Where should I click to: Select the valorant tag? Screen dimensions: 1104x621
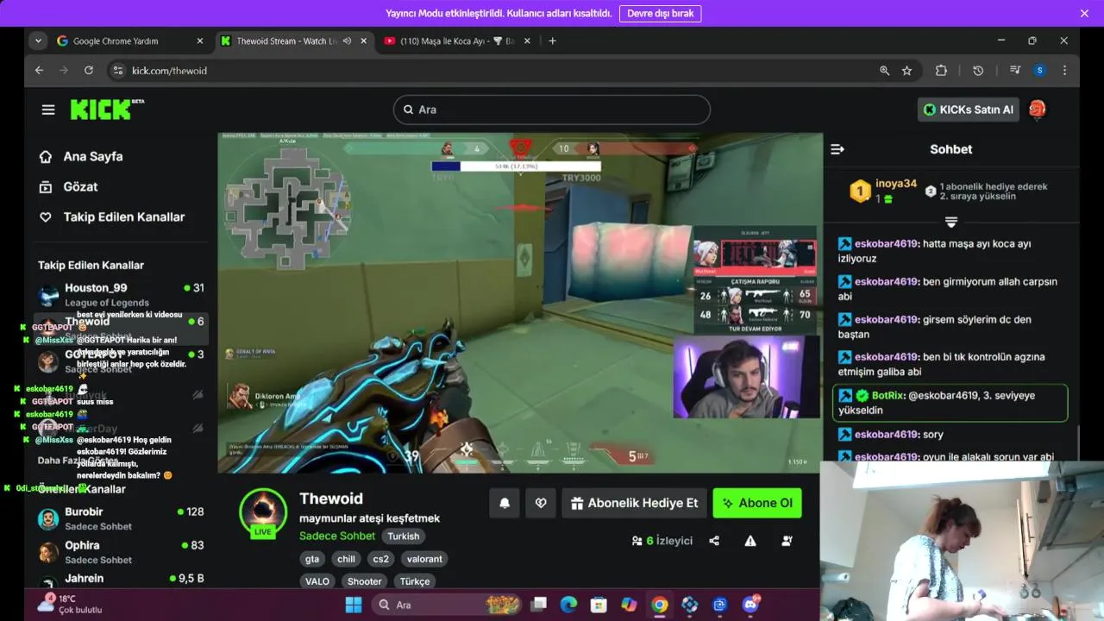424,559
